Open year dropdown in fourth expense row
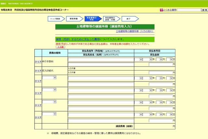The width and height of the screenshot is (208, 139). click(x=148, y=90)
